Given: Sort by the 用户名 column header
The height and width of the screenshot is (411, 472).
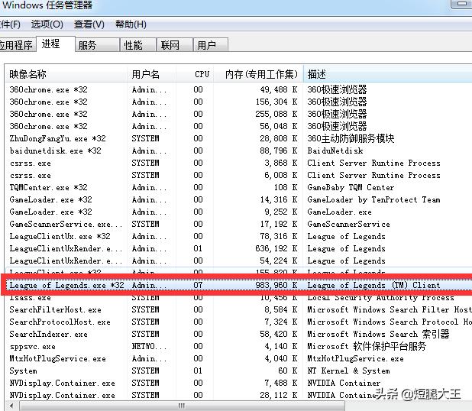Looking at the screenshot, I should click(x=151, y=74).
